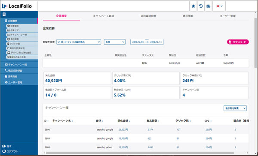
Task: Click the 60,920円 spend card
Action: [77, 78]
